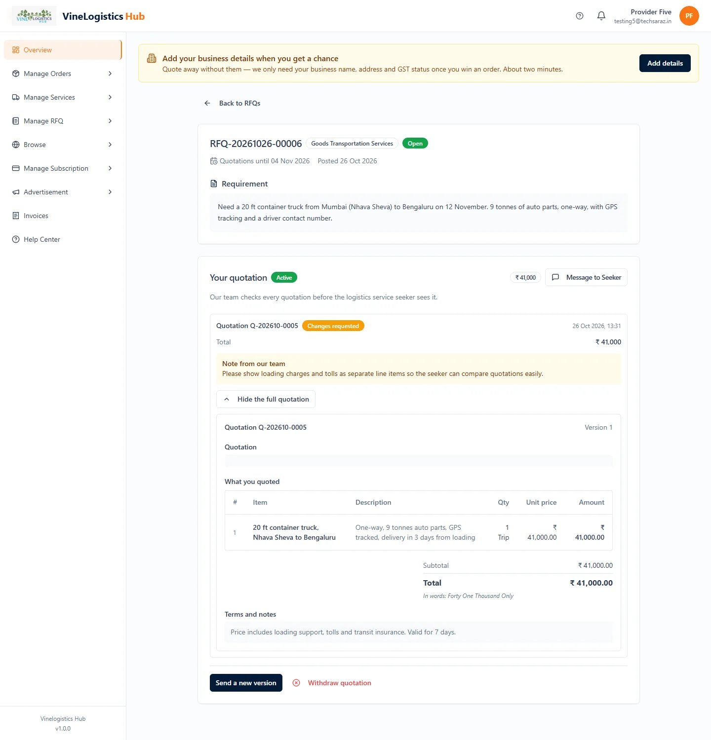711x740 pixels.
Task: Expand the Manage Services chevron
Action: pyautogui.click(x=110, y=97)
